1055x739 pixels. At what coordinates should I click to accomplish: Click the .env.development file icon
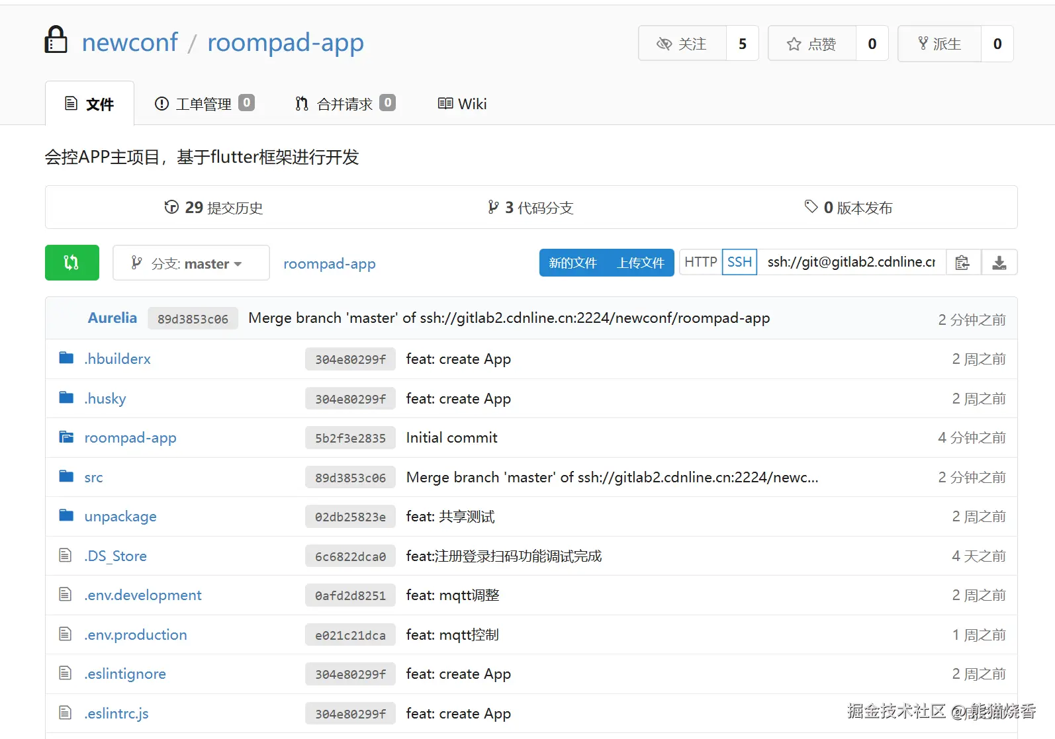tap(65, 594)
